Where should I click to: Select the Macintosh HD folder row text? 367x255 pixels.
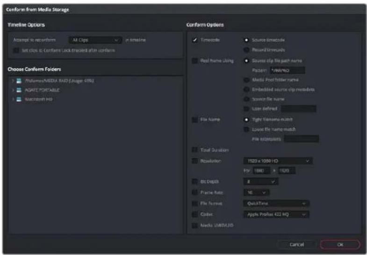39,99
